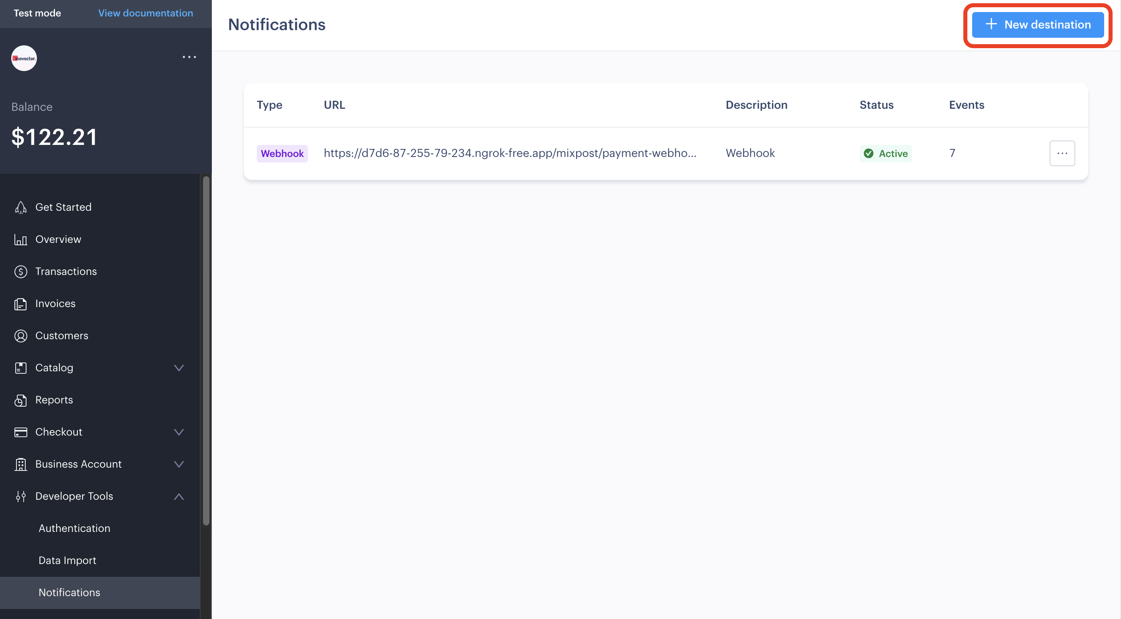
Task: Click the Active status indicator on webhook
Action: [885, 153]
